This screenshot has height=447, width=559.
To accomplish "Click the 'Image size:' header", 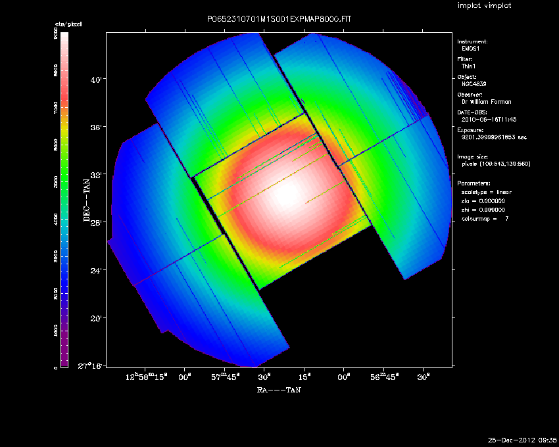I will pyautogui.click(x=473, y=157).
